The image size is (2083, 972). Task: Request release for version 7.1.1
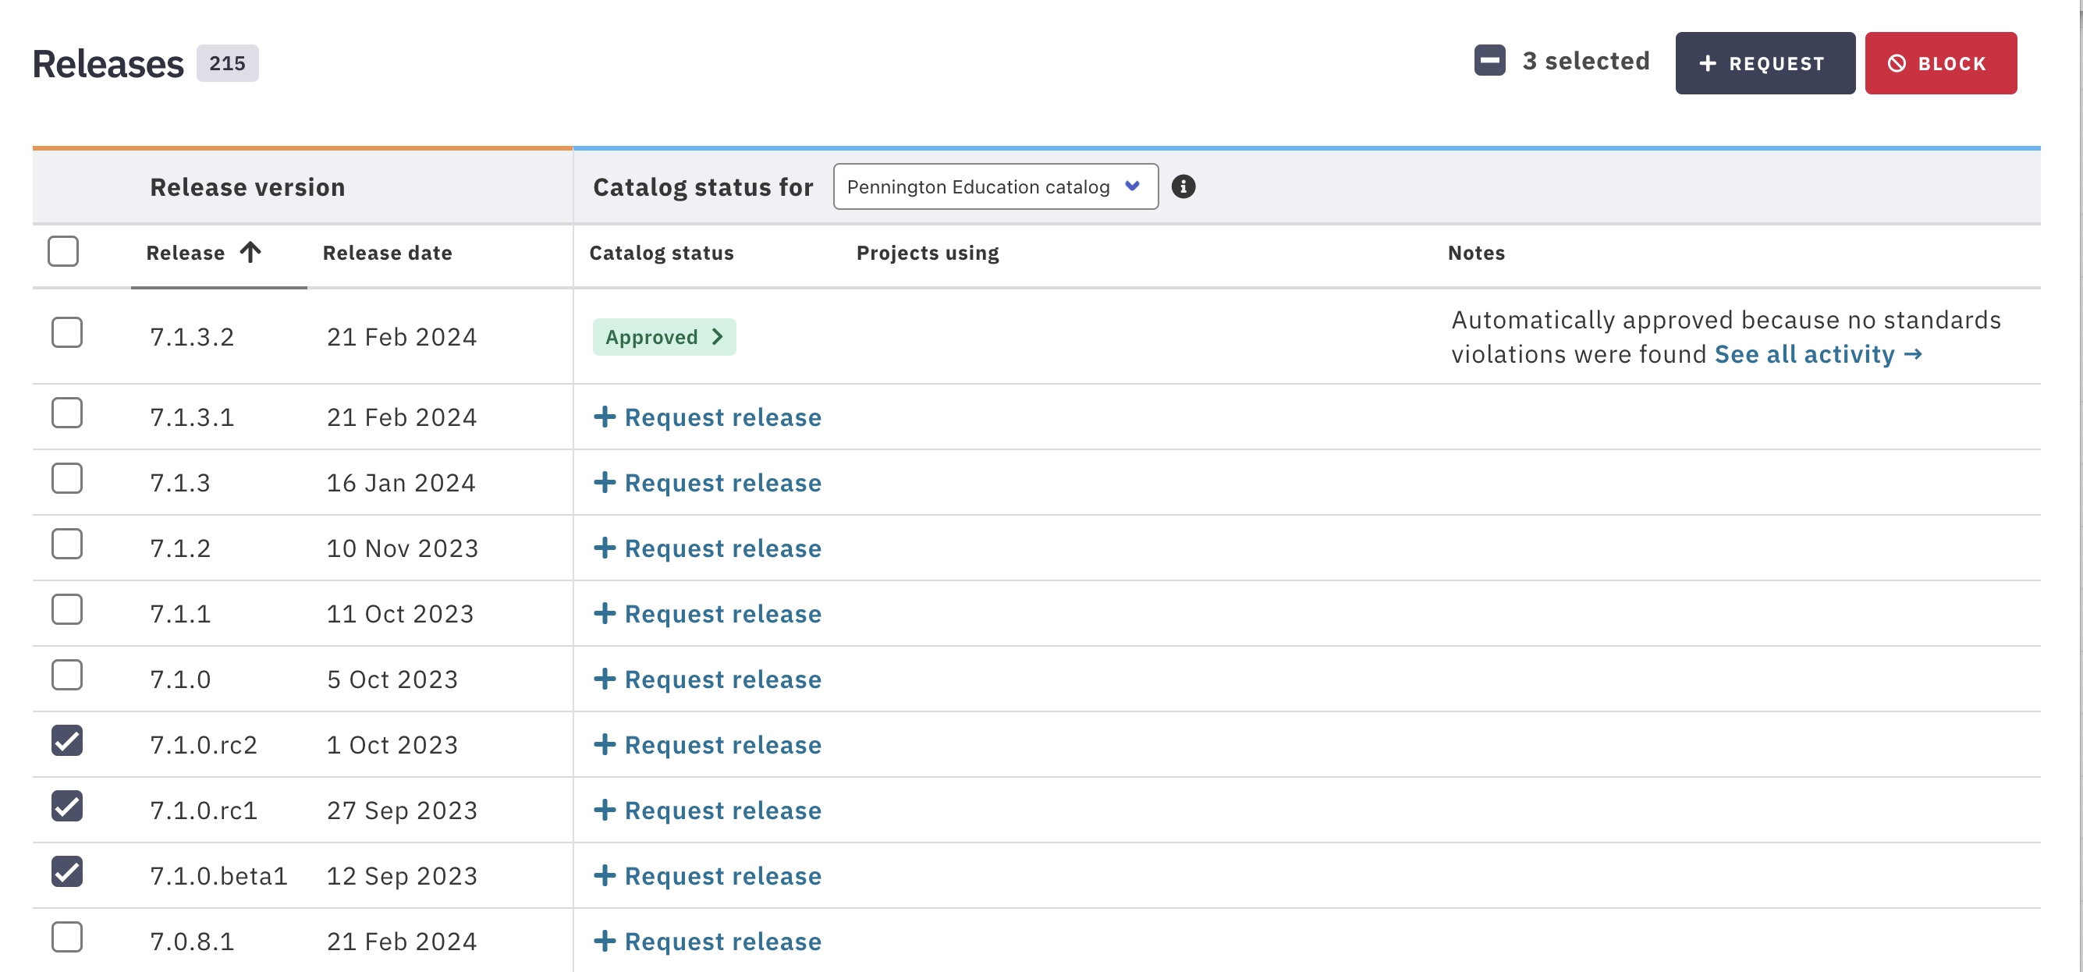click(x=708, y=614)
